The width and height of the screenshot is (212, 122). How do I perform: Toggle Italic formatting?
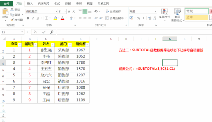click(33, 18)
